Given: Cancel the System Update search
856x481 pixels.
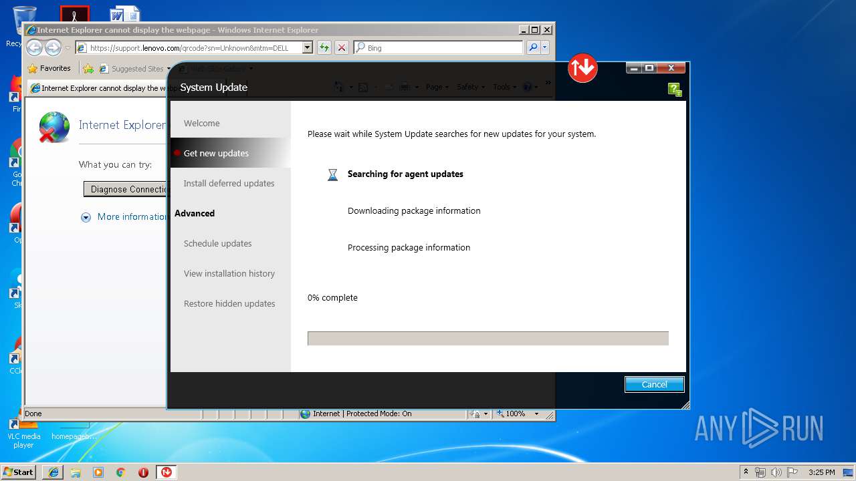Looking at the screenshot, I should pos(654,384).
